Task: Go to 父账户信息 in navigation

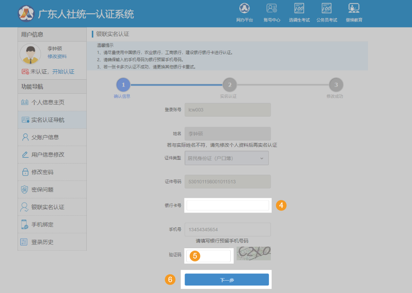Action: tap(45, 137)
